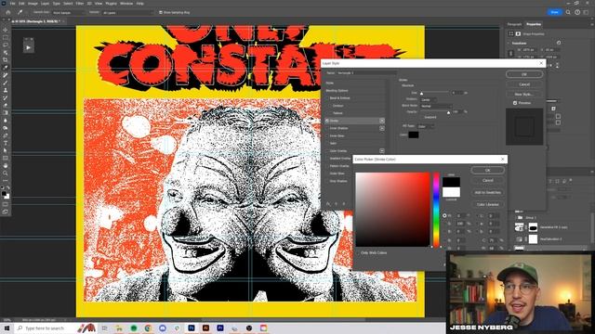595x334 pixels.
Task: Select the Move tool
Action: [6, 30]
